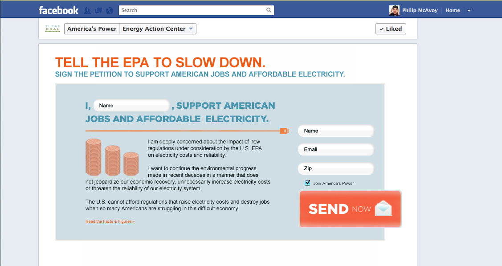
Task: Open the notifications globe icon
Action: [x=110, y=10]
